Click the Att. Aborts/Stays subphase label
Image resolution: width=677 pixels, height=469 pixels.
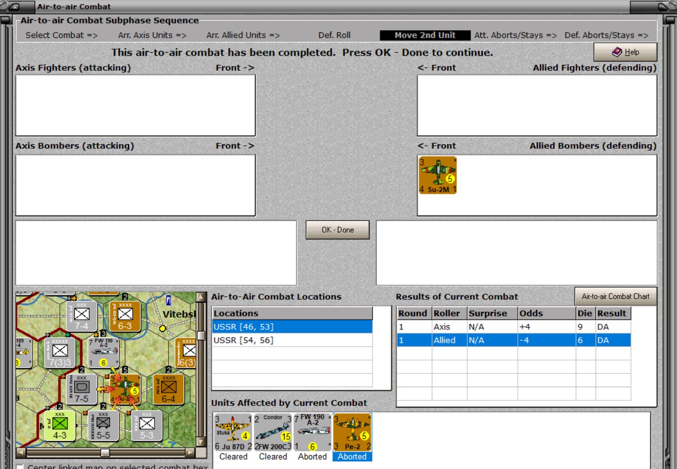pos(515,35)
